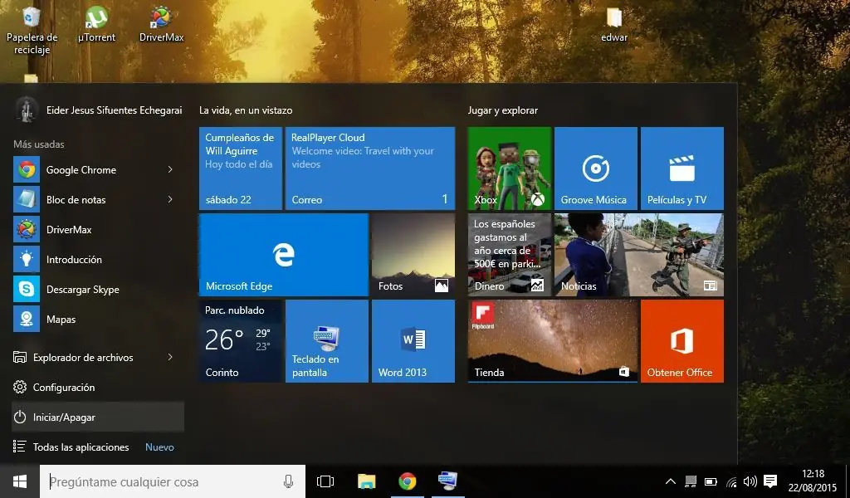The width and height of the screenshot is (850, 498).
Task: Launch Groove Música tile
Action: [596, 168]
